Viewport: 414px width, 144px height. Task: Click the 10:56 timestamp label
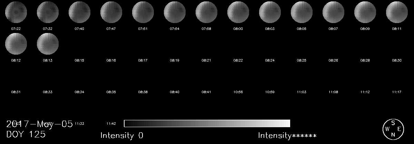tap(238, 92)
